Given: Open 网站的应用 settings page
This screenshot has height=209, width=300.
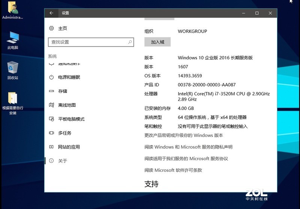Looking at the screenshot, I should [x=69, y=147].
